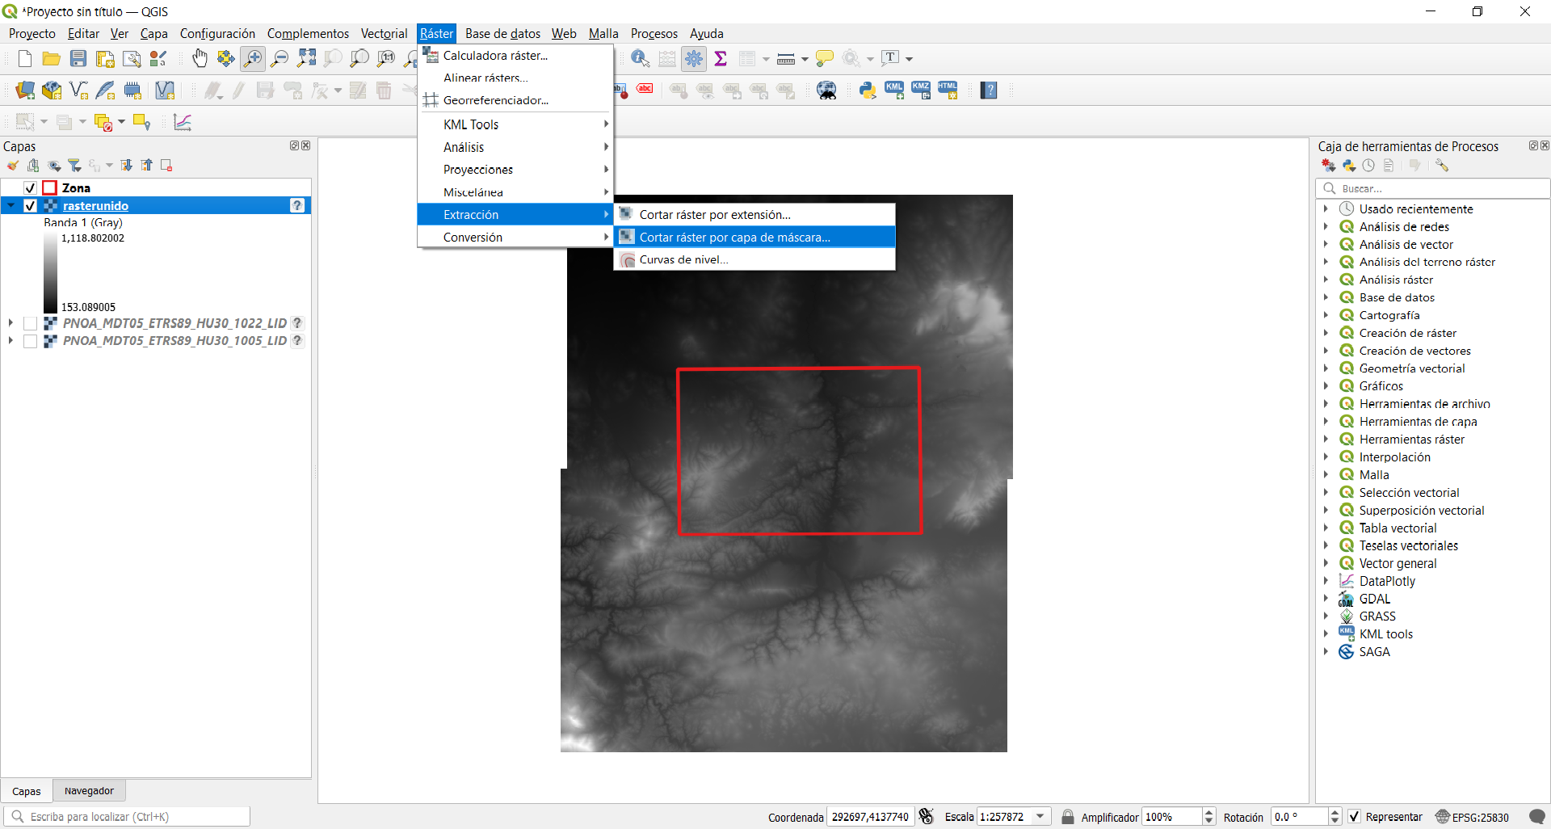Open the Data Source Manager

[x=23, y=90]
